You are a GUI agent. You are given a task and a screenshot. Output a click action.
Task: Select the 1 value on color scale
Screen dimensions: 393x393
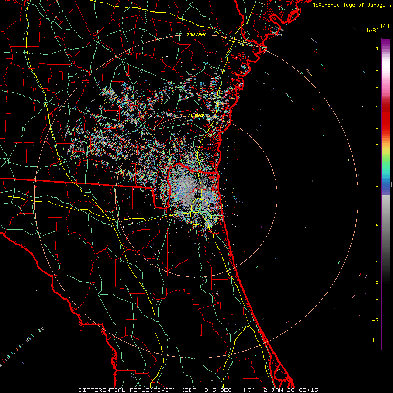coord(377,165)
